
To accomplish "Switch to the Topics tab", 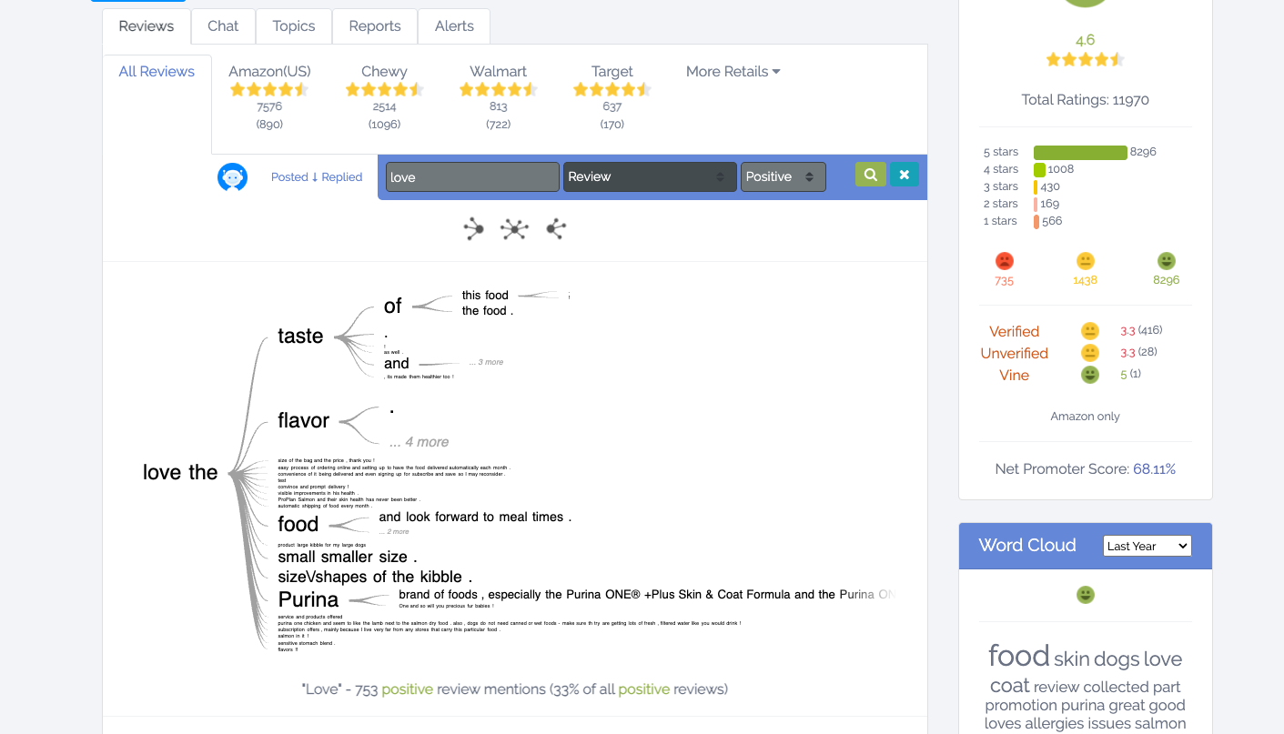I will 293,26.
